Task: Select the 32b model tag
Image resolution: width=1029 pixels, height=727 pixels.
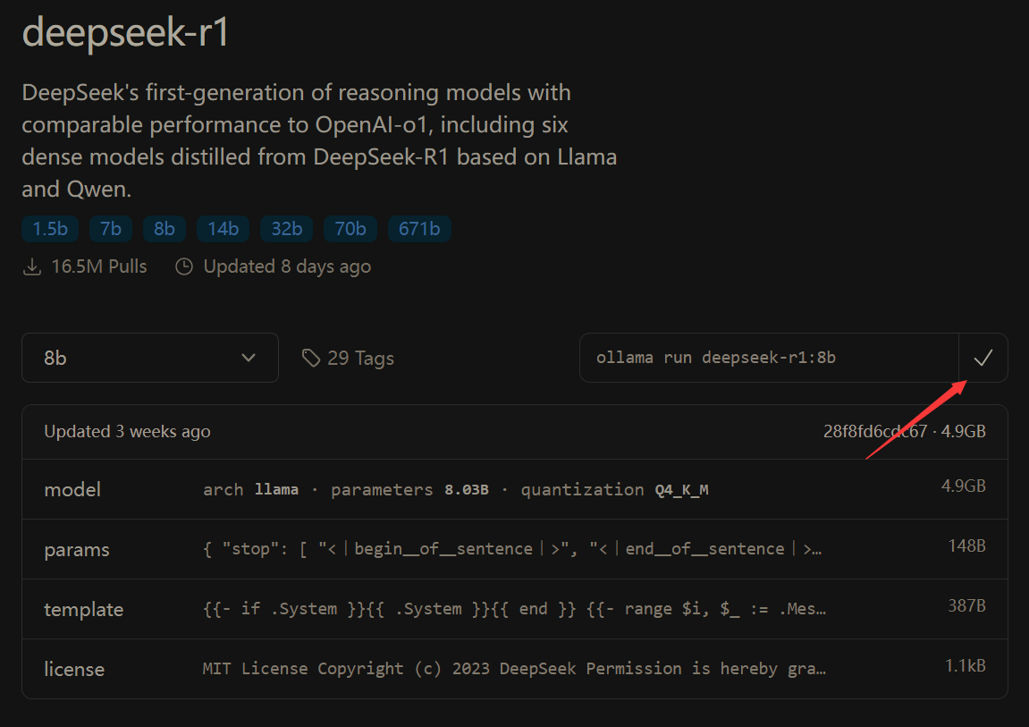Action: (286, 229)
